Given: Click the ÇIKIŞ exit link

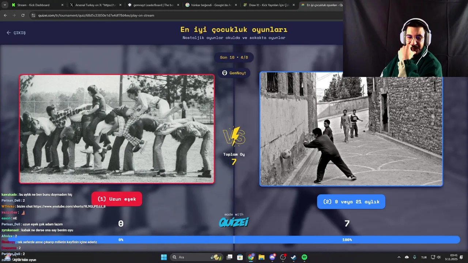Looking at the screenshot, I should tap(16, 33).
